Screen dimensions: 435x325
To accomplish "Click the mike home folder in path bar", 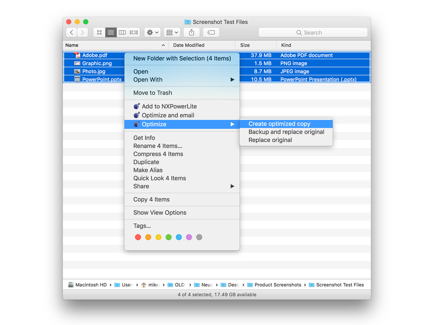I will click(150, 285).
